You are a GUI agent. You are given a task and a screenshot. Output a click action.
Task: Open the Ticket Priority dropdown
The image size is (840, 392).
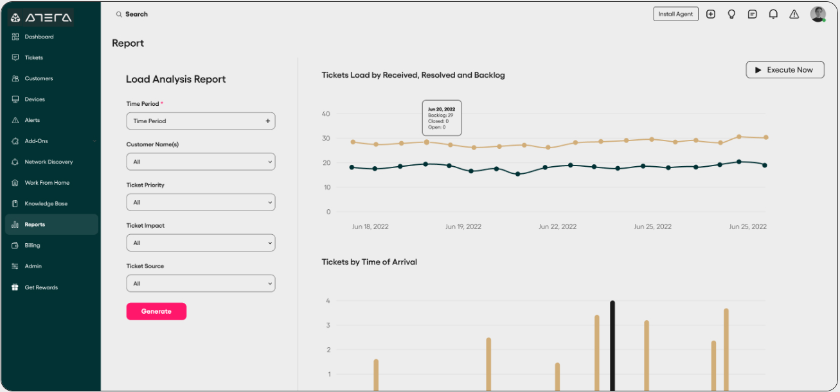(x=201, y=202)
